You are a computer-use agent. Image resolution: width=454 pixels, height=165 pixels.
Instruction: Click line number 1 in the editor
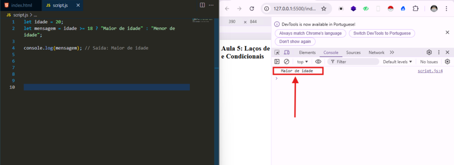13,22
